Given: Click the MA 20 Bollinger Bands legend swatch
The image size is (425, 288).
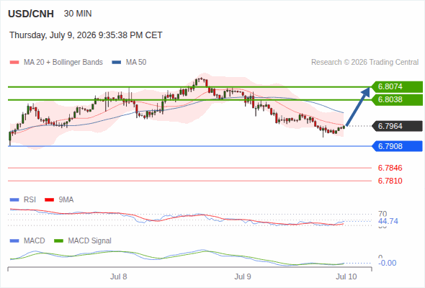Looking at the screenshot, I should (x=14, y=63).
